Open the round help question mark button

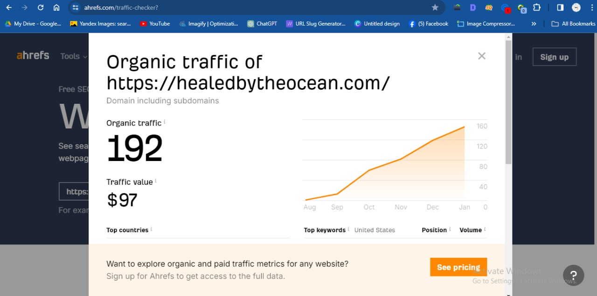[573, 275]
